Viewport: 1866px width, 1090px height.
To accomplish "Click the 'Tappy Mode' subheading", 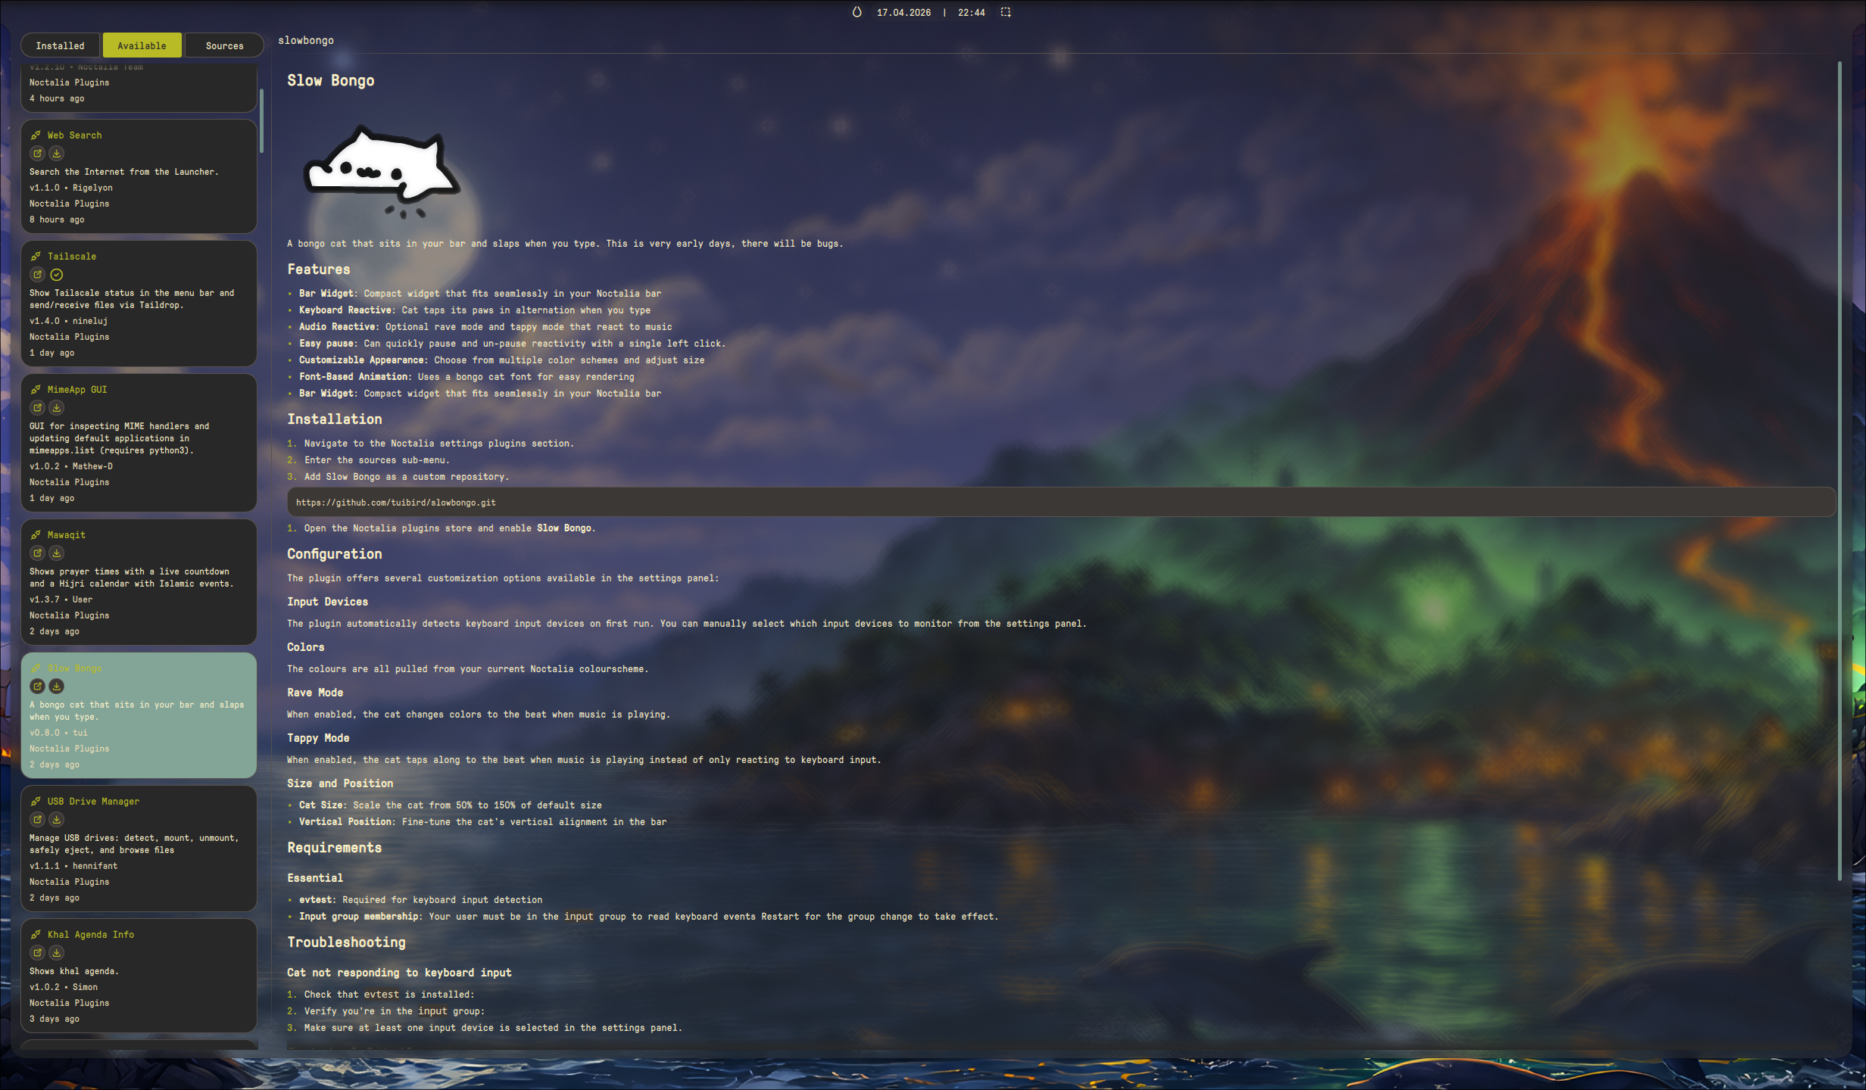I will point(318,738).
